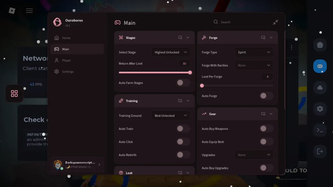Select Main in the sidebar
Screen dimensions: 333x187
pos(77,49)
